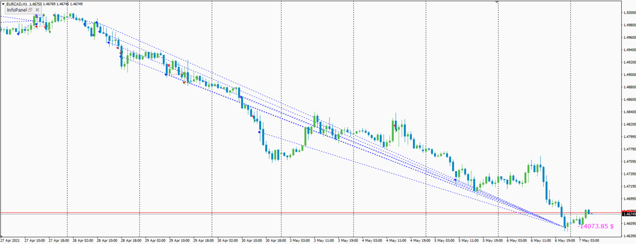Click the 27 Apr 2021 time label
Screen dimensions: 636x244
9,241
